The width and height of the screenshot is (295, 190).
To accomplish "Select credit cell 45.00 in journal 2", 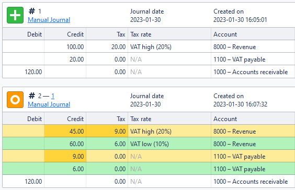I will [x=65, y=131].
